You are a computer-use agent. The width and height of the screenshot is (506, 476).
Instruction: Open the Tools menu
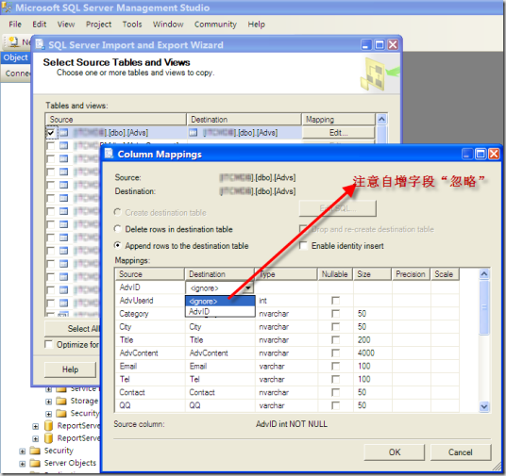132,25
